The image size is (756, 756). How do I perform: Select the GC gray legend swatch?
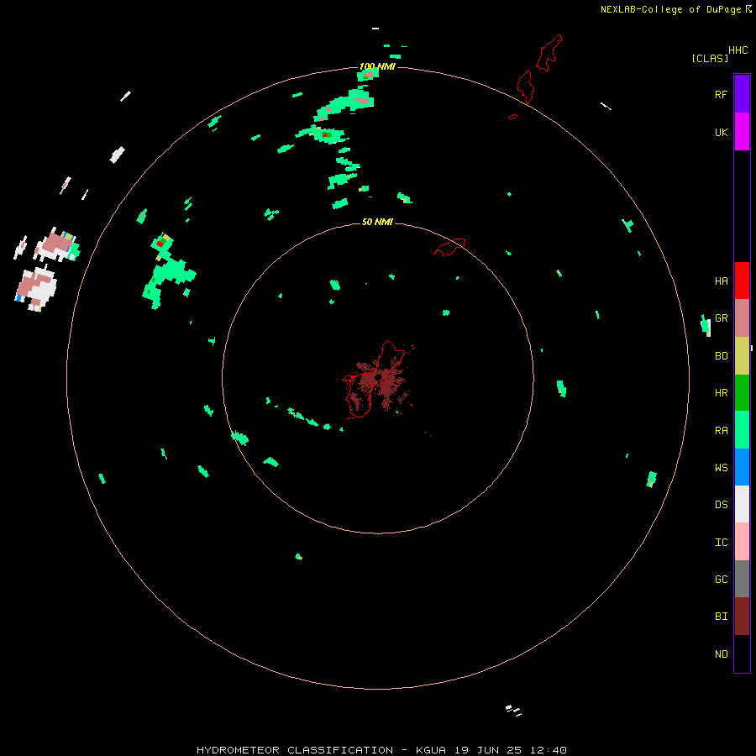(742, 579)
